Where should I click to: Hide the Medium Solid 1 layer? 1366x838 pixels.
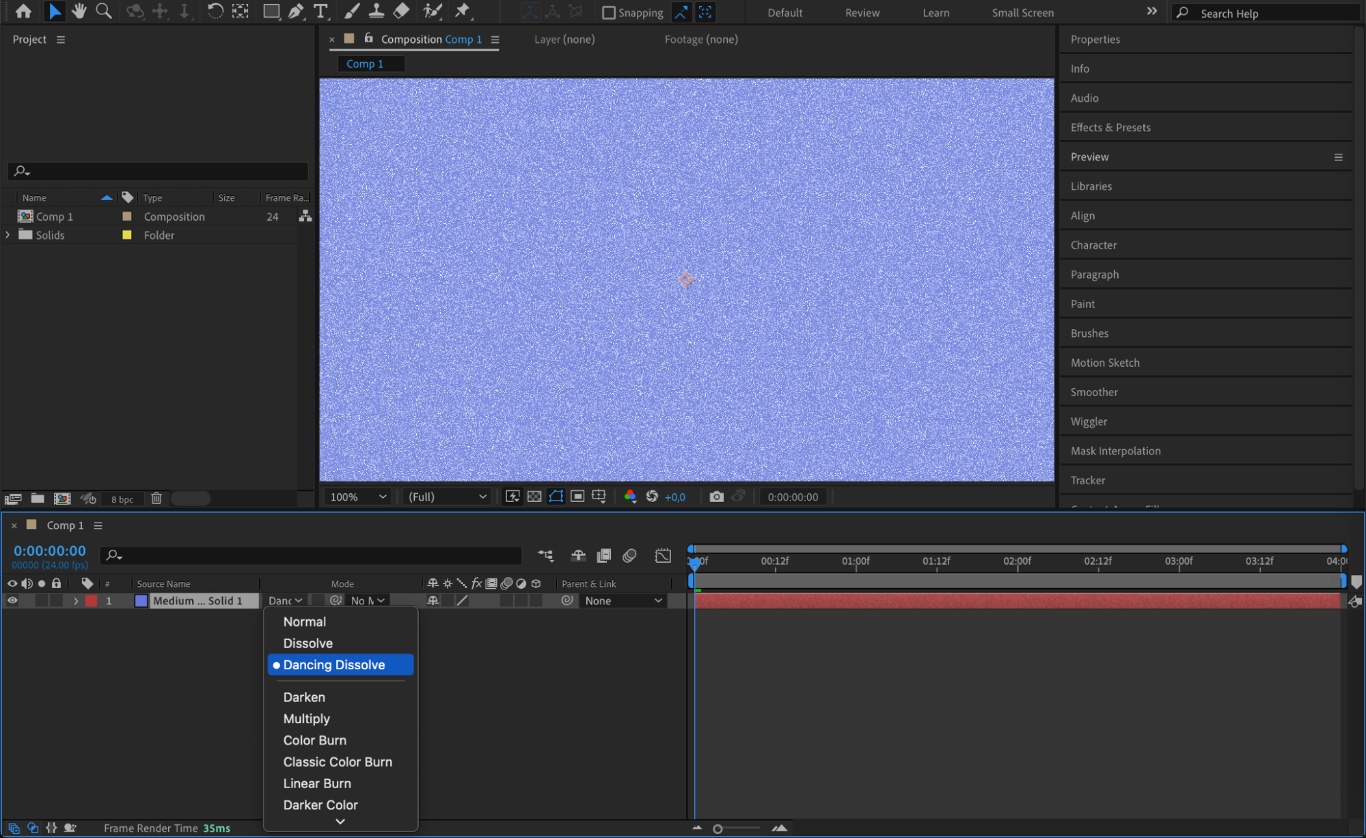(x=12, y=600)
